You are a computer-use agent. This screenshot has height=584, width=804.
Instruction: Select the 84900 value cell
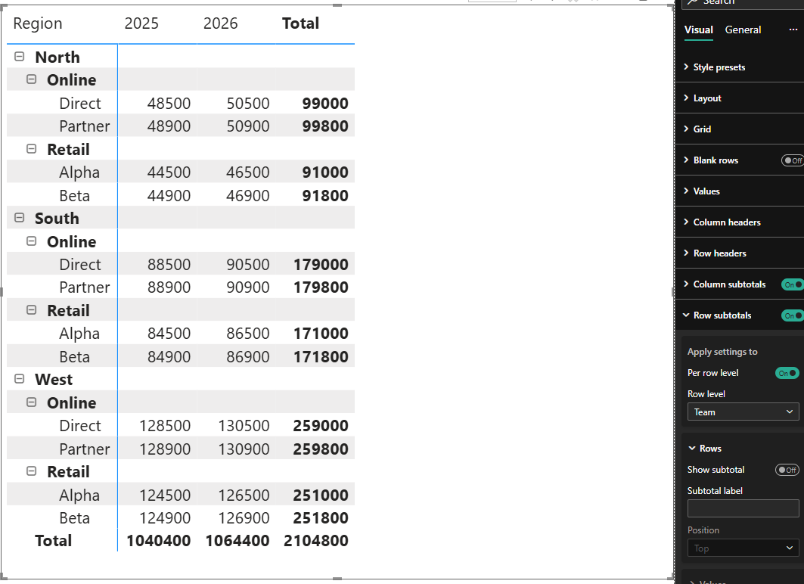tap(169, 356)
